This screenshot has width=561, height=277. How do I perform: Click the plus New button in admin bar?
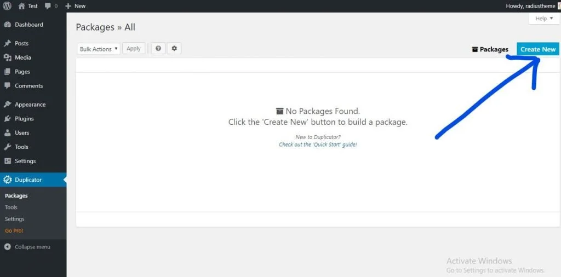point(76,6)
